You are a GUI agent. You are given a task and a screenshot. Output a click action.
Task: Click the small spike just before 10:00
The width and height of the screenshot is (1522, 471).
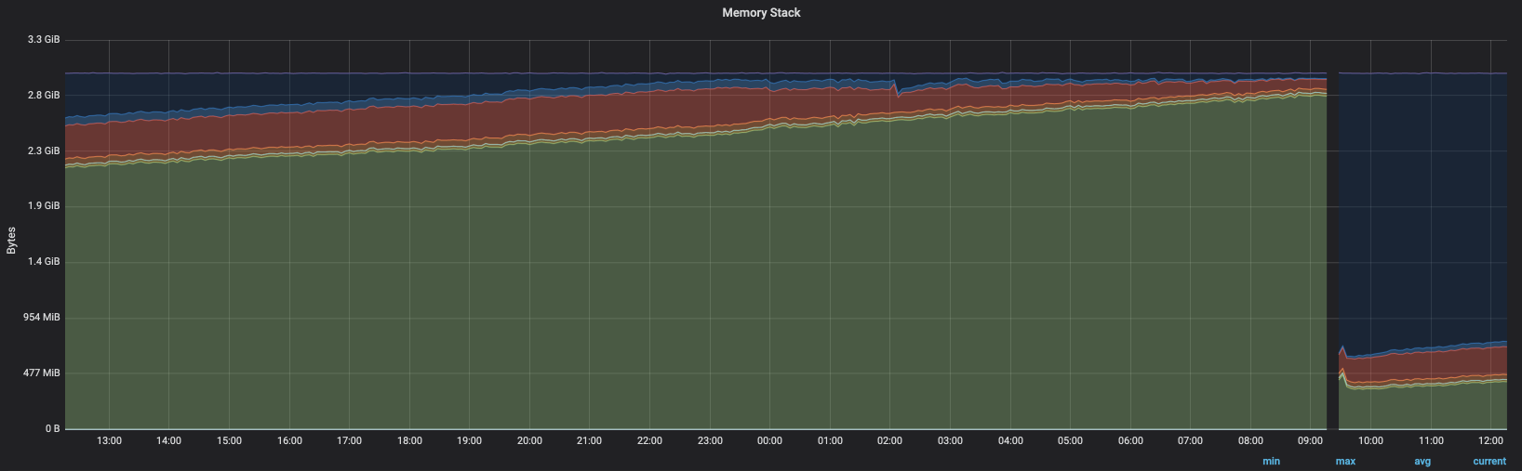pos(1342,350)
